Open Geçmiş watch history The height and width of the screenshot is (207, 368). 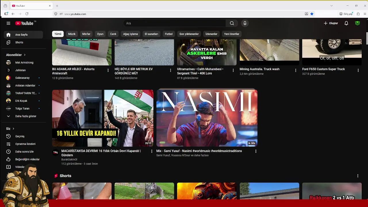point(23,136)
